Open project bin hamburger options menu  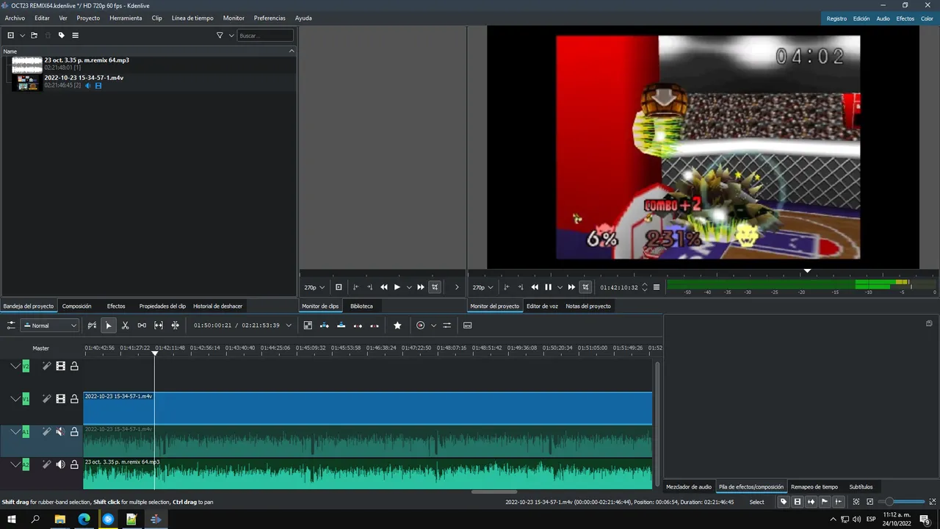[x=75, y=35]
